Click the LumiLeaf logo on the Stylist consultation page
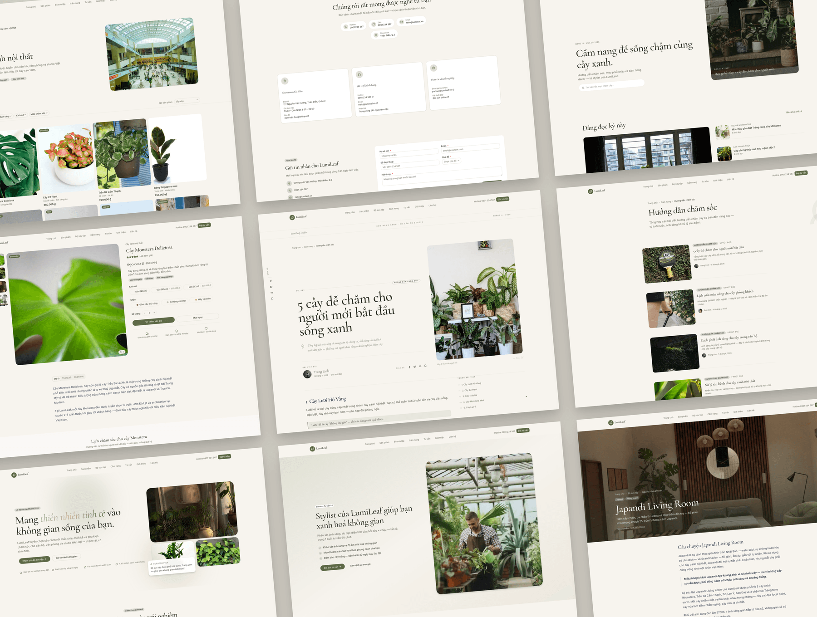Image resolution: width=817 pixels, height=617 pixels. [319, 448]
